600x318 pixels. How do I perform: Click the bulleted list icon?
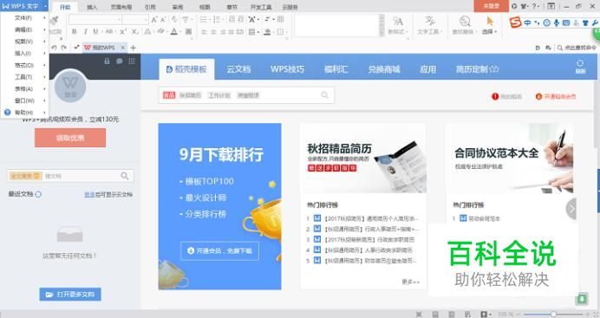(x=204, y=19)
